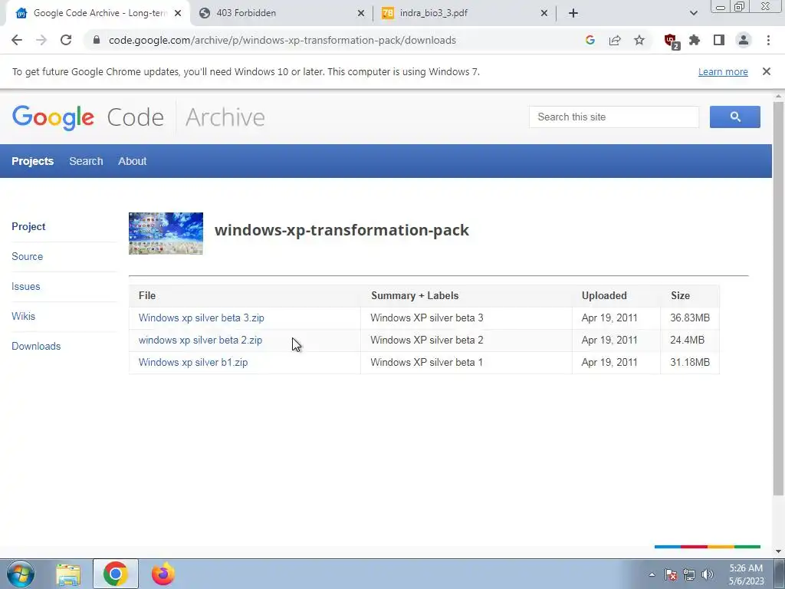Open Windows Explorer from the taskbar
The width and height of the screenshot is (785, 589).
(x=68, y=574)
